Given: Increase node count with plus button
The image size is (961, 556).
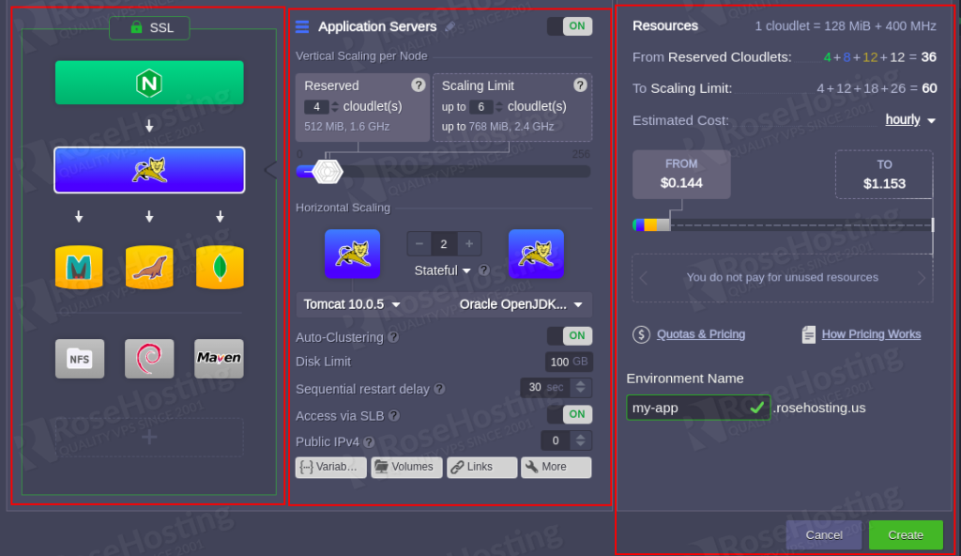Looking at the screenshot, I should pyautogui.click(x=469, y=244).
